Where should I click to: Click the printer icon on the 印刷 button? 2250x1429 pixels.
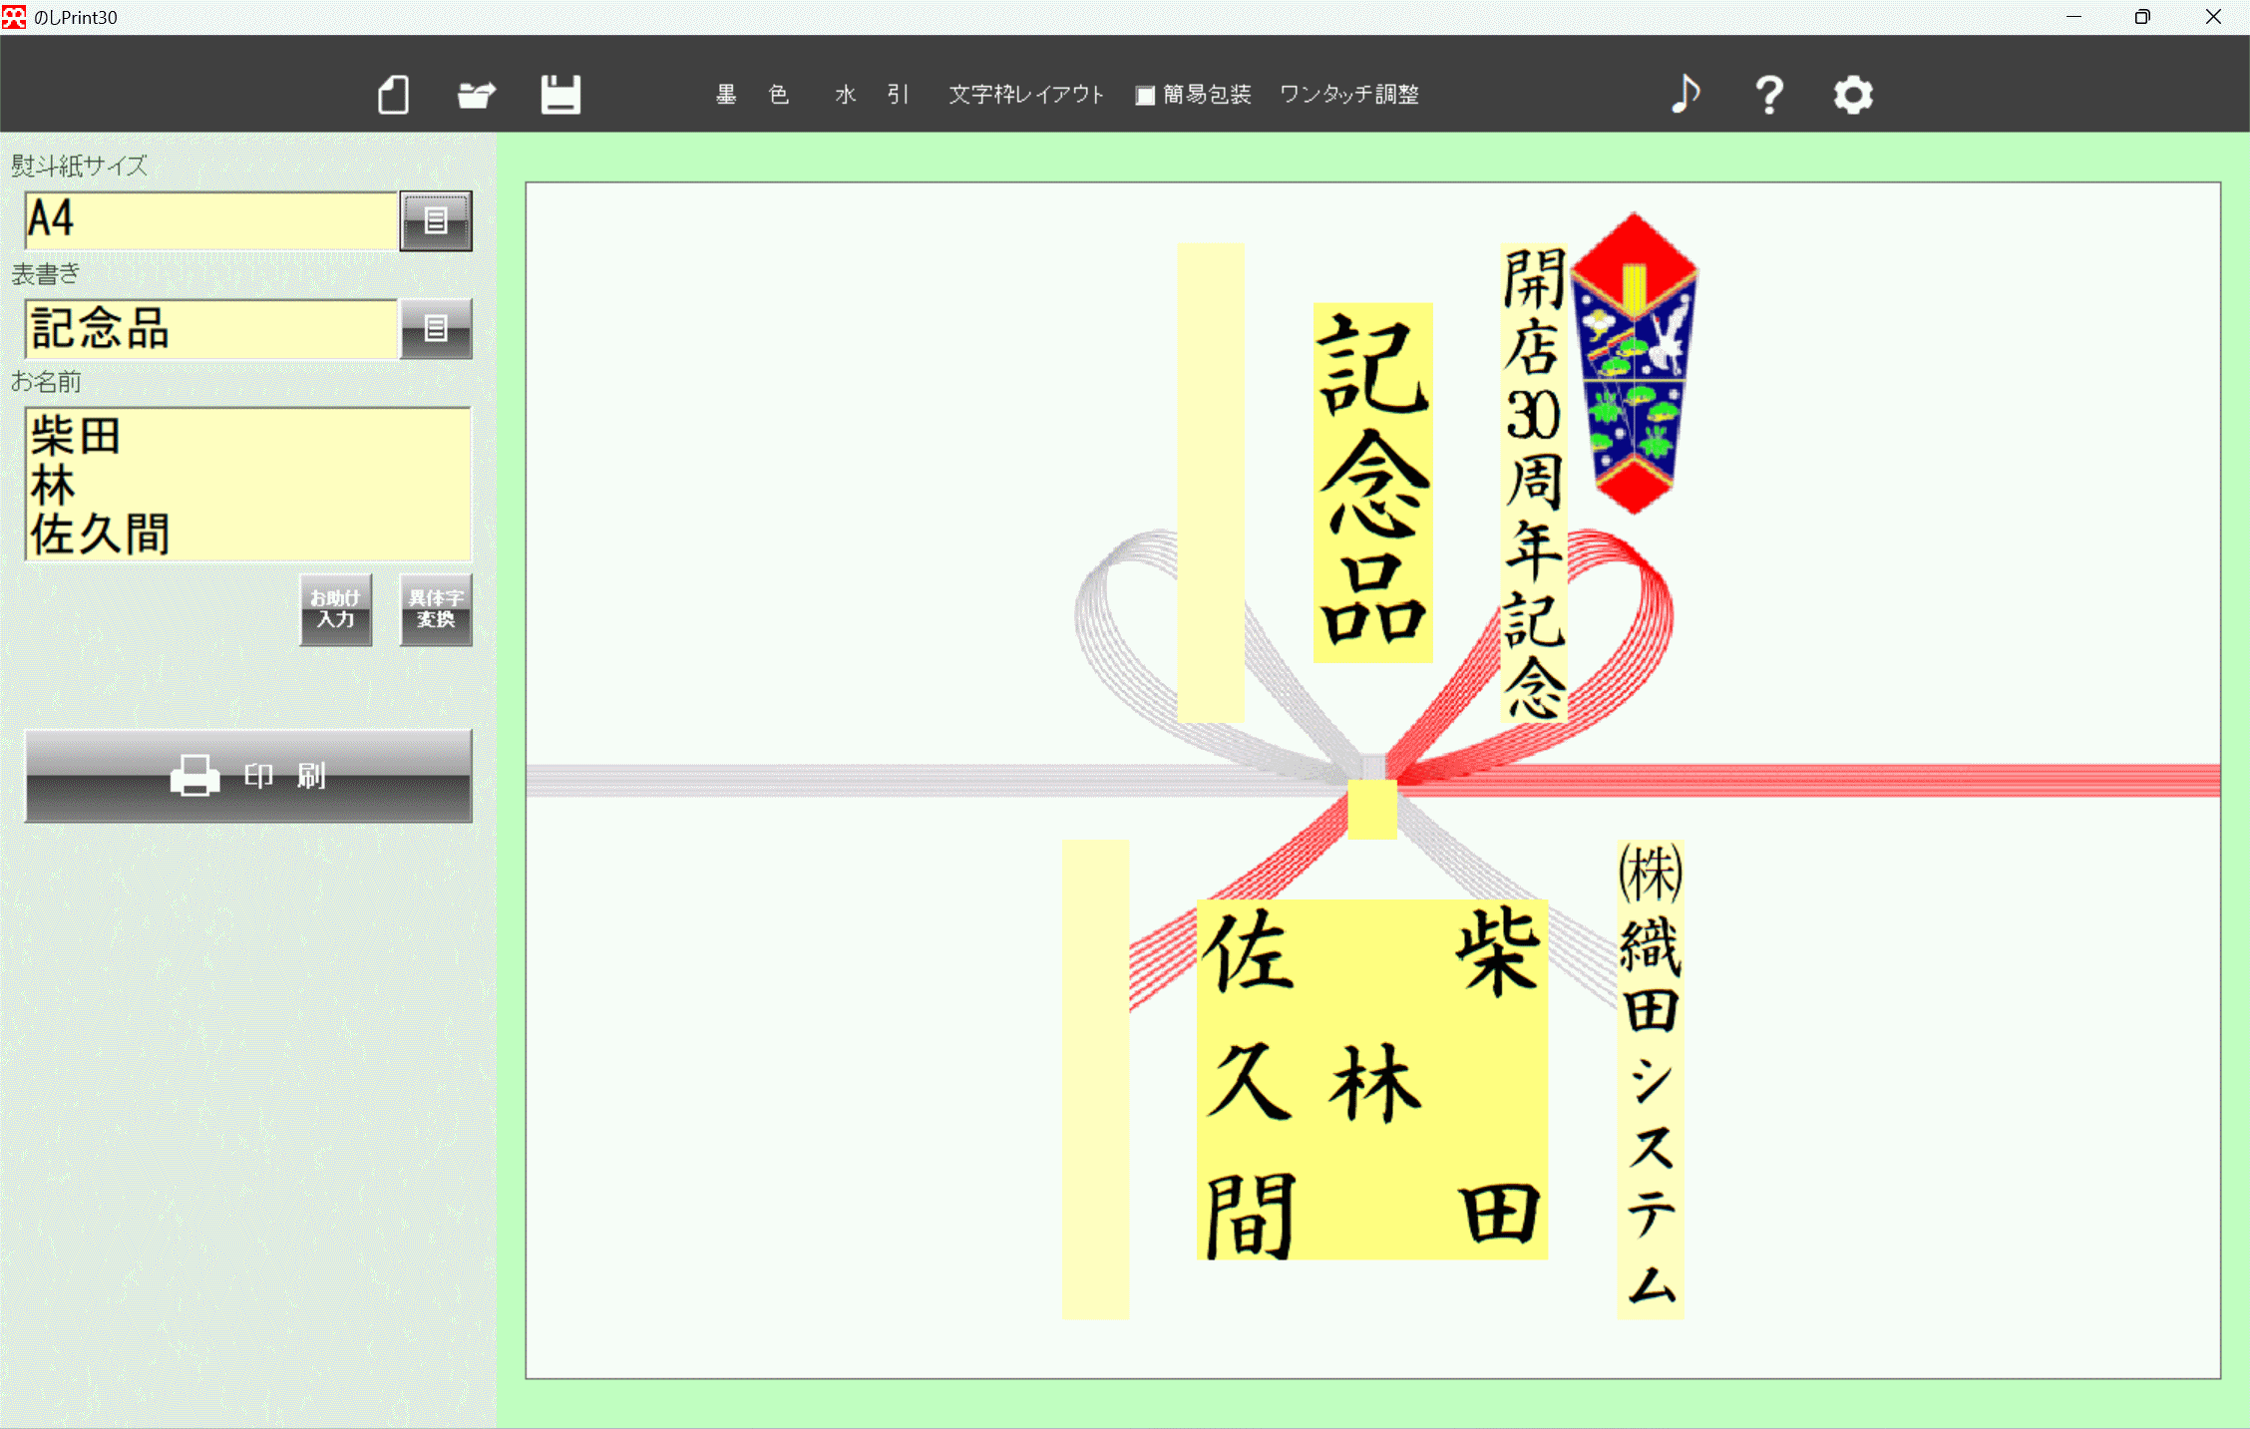tap(194, 776)
